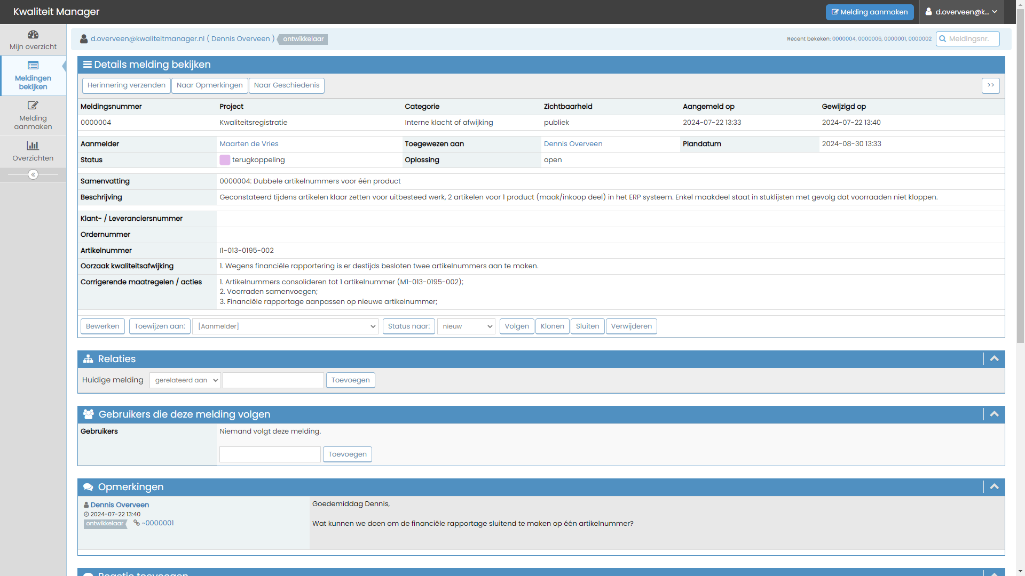Jump to Naar Geschiedenis section
1025x576 pixels.
(x=287, y=85)
